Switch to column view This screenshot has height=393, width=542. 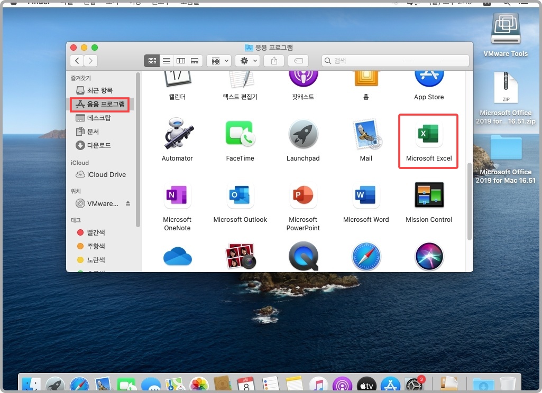point(180,61)
